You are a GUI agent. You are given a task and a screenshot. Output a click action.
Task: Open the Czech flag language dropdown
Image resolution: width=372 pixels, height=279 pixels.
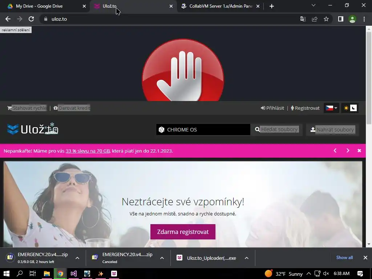coord(331,108)
